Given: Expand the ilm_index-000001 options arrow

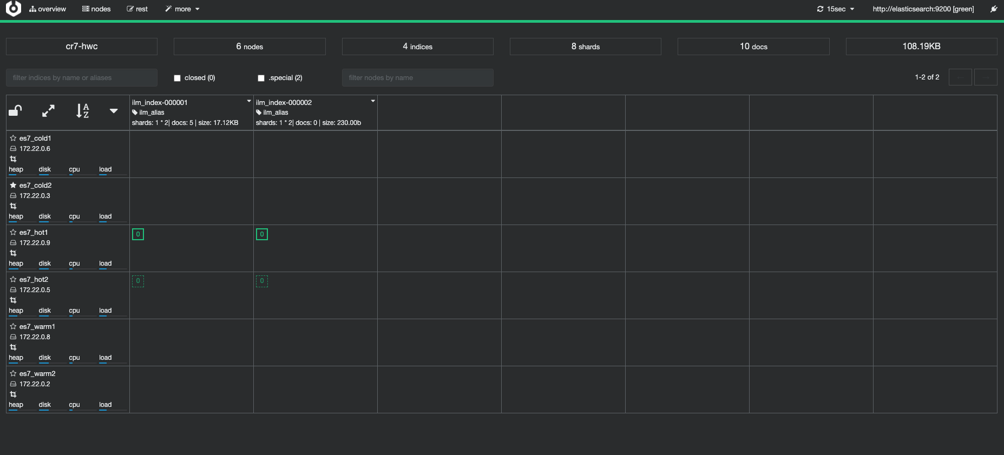Looking at the screenshot, I should pos(249,101).
